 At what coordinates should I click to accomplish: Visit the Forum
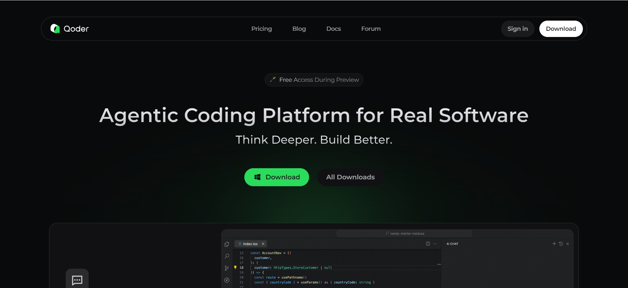pyautogui.click(x=371, y=29)
